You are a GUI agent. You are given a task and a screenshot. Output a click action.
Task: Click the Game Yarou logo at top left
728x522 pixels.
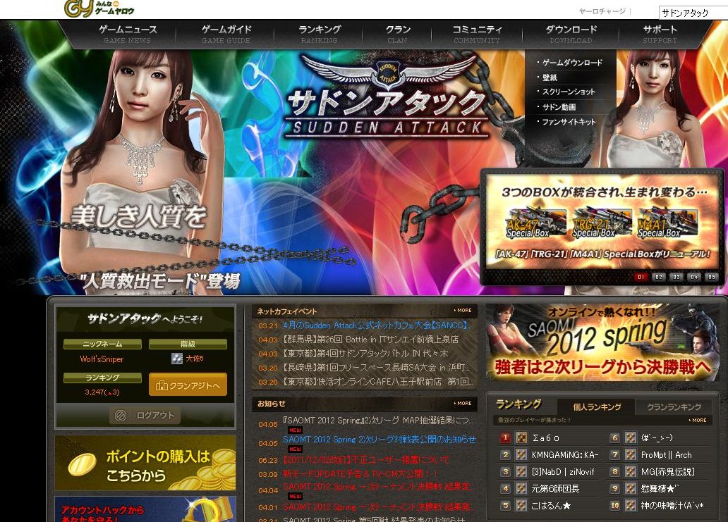(x=99, y=8)
